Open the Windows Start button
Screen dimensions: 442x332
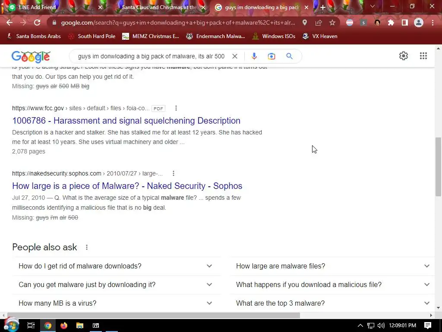click(12, 325)
